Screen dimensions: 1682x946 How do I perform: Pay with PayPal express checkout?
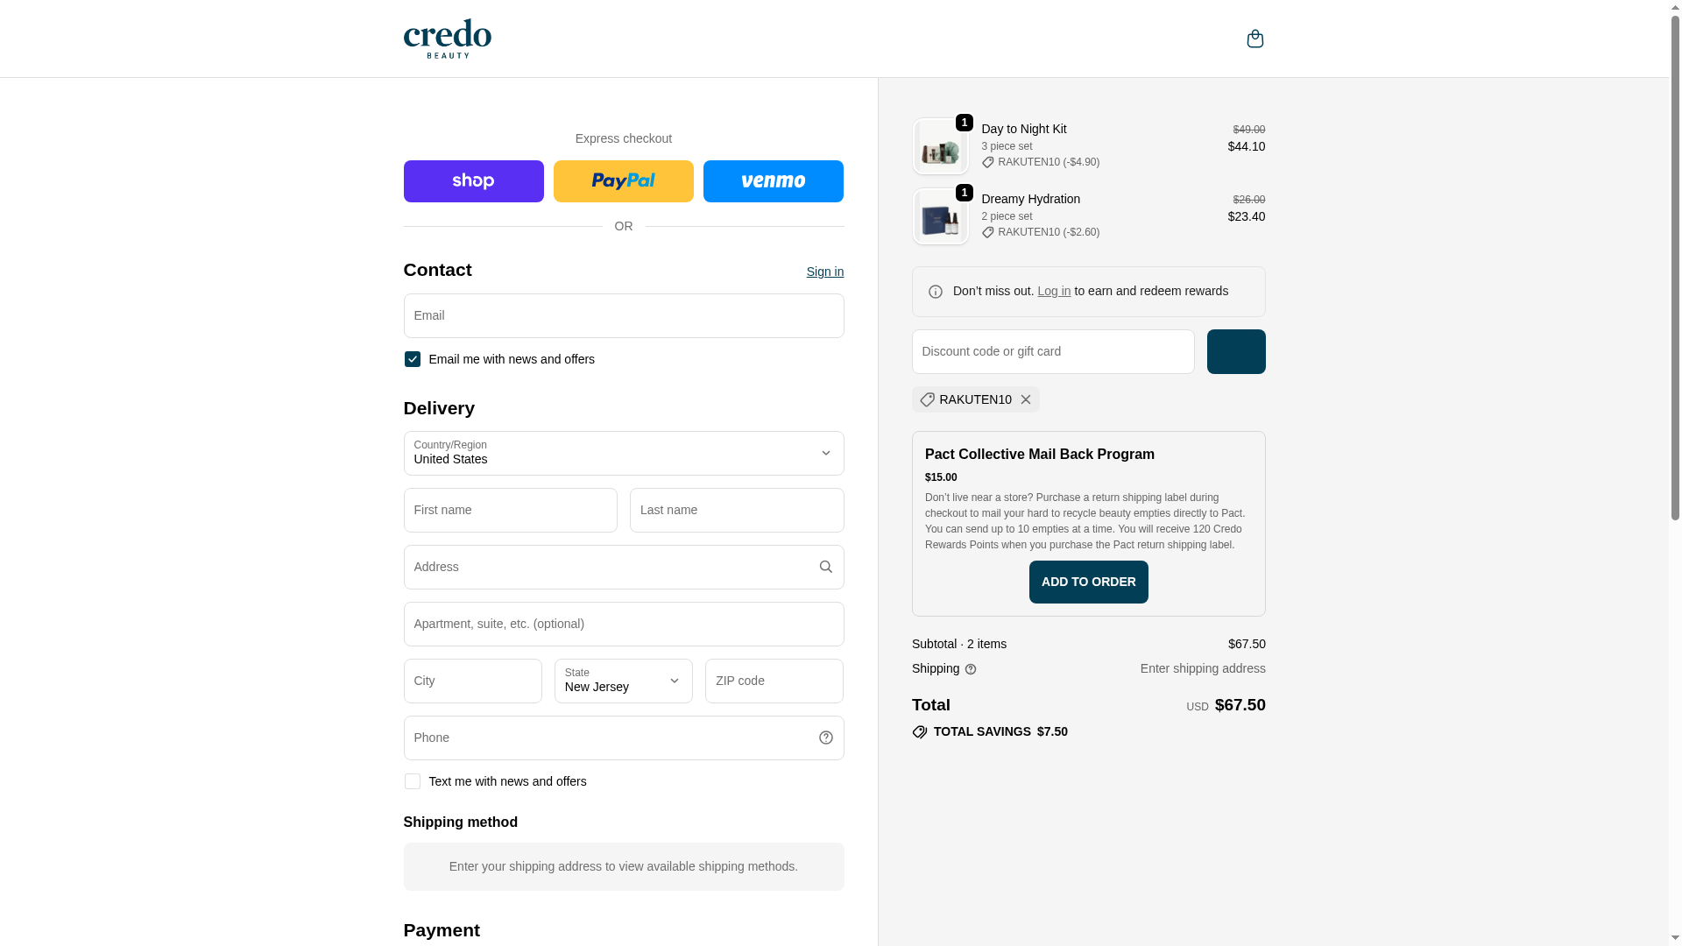[623, 181]
